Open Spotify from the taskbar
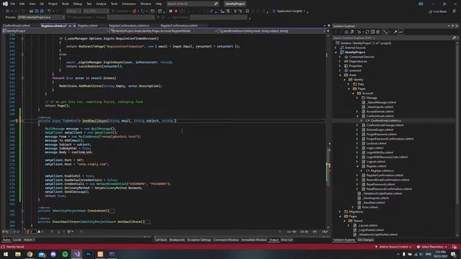The width and height of the screenshot is (461, 259). coord(65,254)
